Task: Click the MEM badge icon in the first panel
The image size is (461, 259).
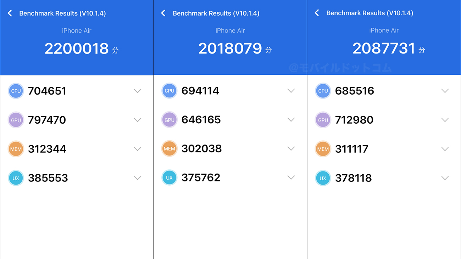Action: (x=16, y=149)
